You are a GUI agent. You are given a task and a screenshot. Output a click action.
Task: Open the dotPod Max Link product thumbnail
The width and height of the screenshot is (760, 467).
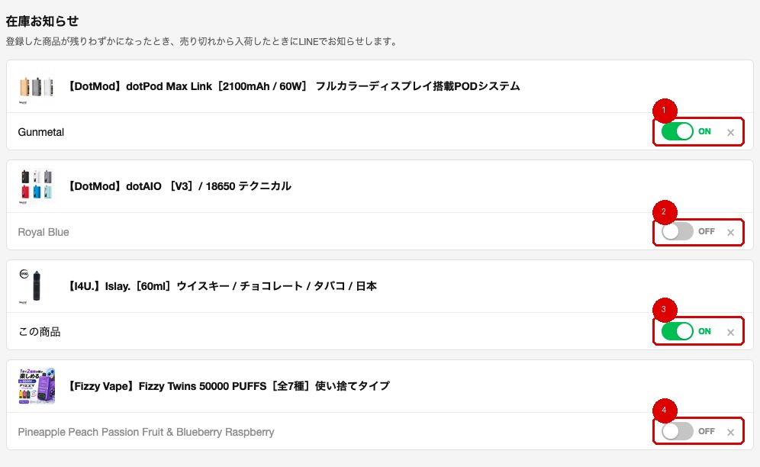pyautogui.click(x=37, y=87)
